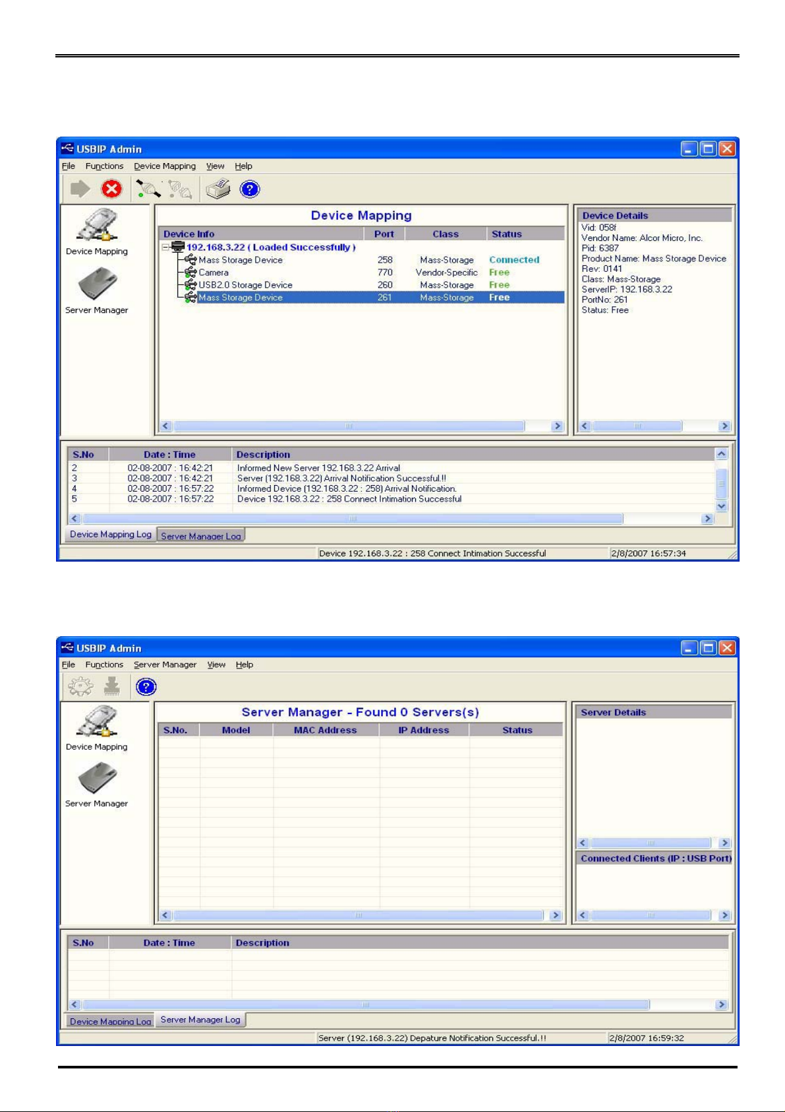Select the Camera device label

coord(214,273)
